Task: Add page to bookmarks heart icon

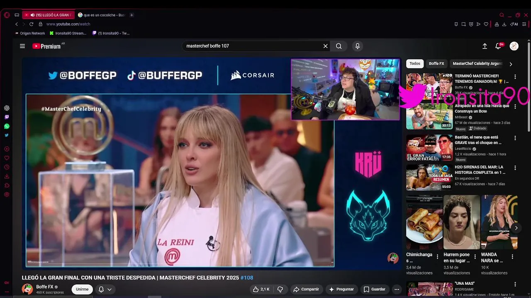Action: coord(486,24)
